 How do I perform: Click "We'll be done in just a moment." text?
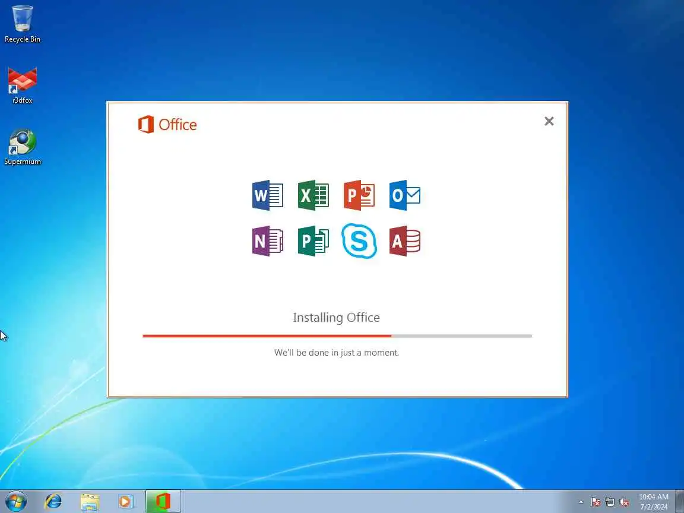click(x=336, y=353)
